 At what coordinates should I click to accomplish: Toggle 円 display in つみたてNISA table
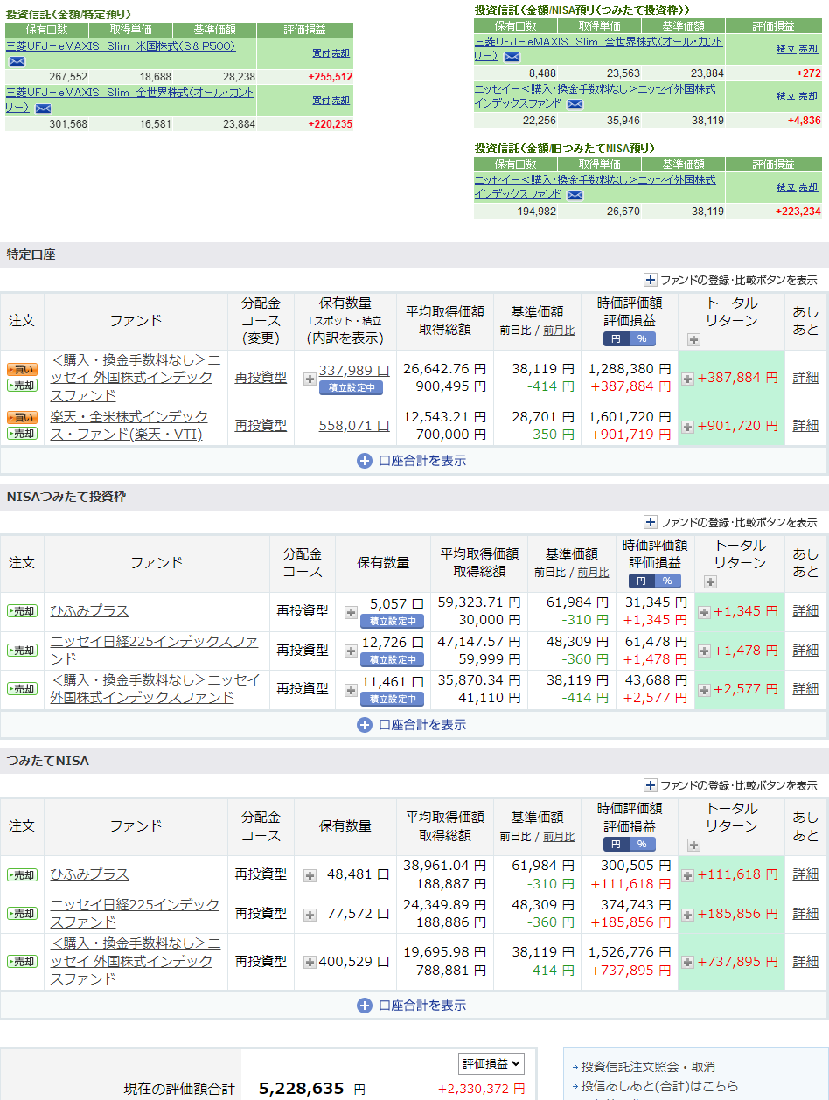pyautogui.click(x=617, y=845)
